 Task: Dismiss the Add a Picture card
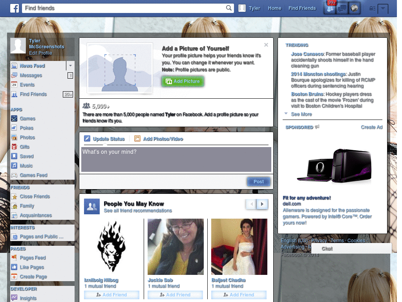266,45
